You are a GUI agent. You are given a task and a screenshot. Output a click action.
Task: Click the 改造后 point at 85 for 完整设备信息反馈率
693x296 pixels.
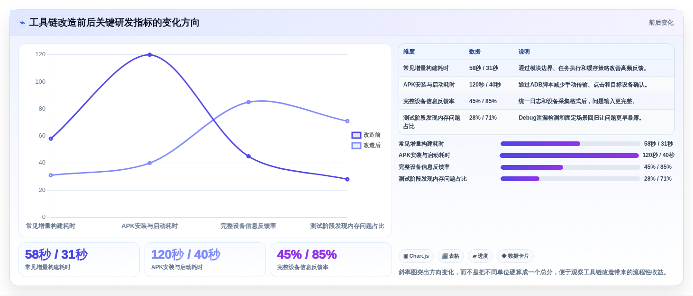[248, 102]
